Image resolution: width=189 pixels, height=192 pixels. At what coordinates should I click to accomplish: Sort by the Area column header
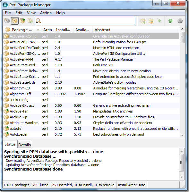click(x=47, y=30)
